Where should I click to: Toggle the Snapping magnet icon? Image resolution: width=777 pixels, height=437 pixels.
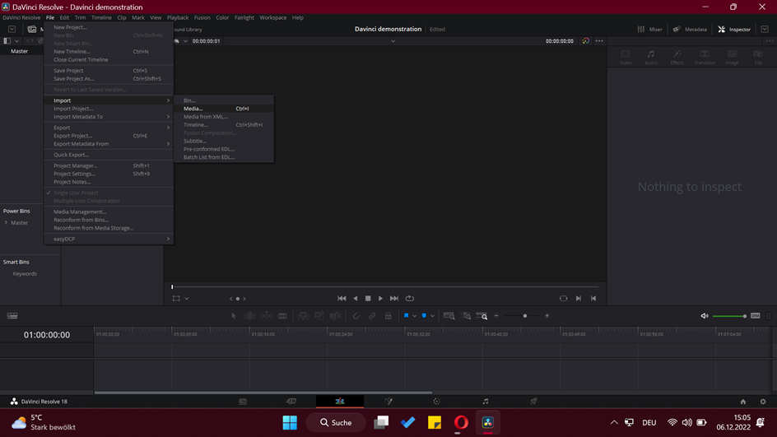point(356,316)
